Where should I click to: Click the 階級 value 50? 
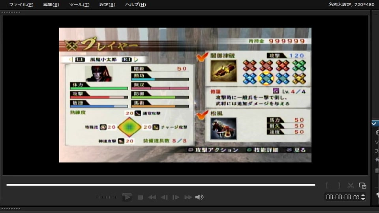coord(182,69)
